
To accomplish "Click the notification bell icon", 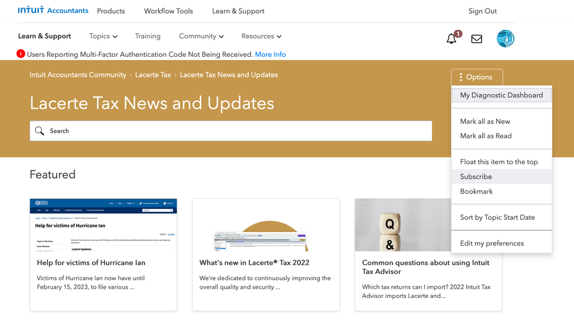I will pyautogui.click(x=452, y=39).
